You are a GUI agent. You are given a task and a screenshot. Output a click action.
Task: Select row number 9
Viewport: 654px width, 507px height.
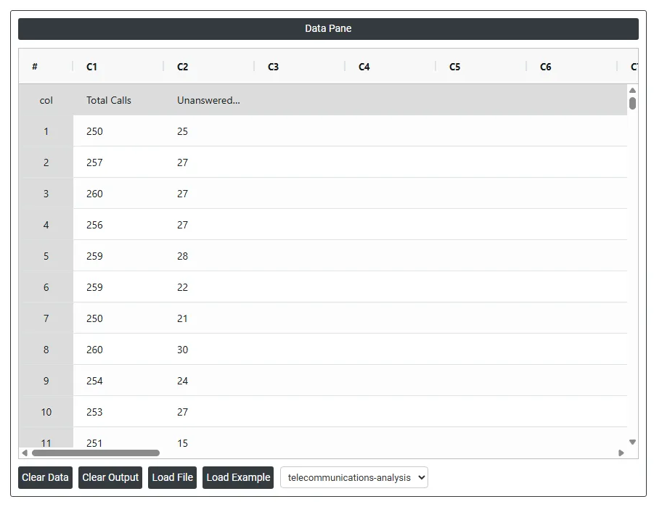[x=46, y=381]
